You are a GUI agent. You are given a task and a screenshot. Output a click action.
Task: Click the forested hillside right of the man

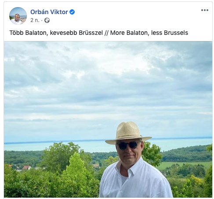point(187,154)
